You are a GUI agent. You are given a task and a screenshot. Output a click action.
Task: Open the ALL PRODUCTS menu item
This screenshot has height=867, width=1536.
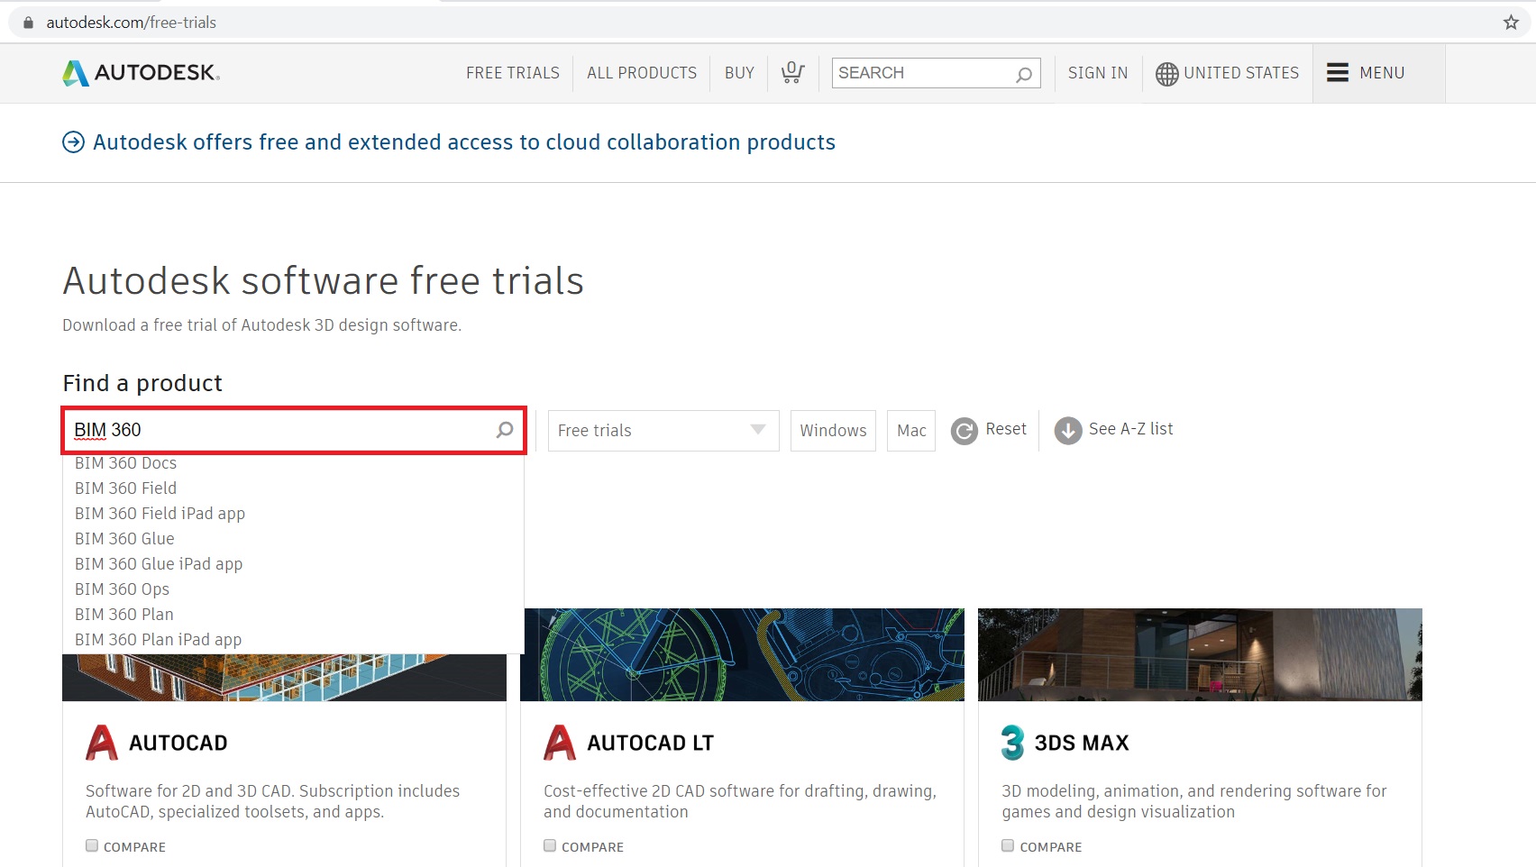642,73
